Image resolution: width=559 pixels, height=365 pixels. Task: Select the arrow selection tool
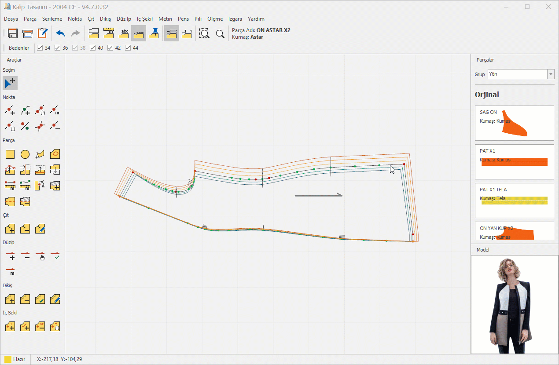10,83
